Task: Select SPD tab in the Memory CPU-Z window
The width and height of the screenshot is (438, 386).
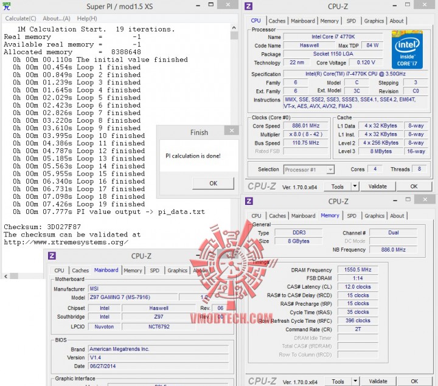Action: point(352,216)
